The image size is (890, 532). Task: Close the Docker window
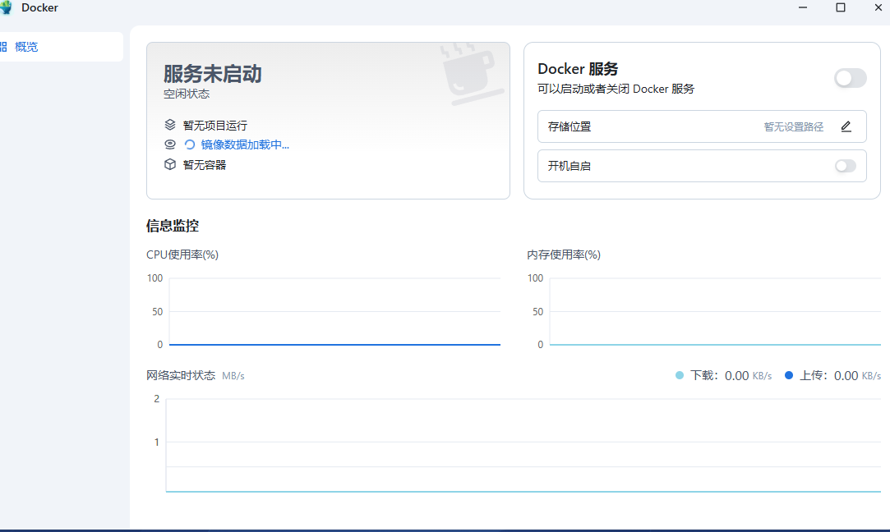click(x=878, y=7)
